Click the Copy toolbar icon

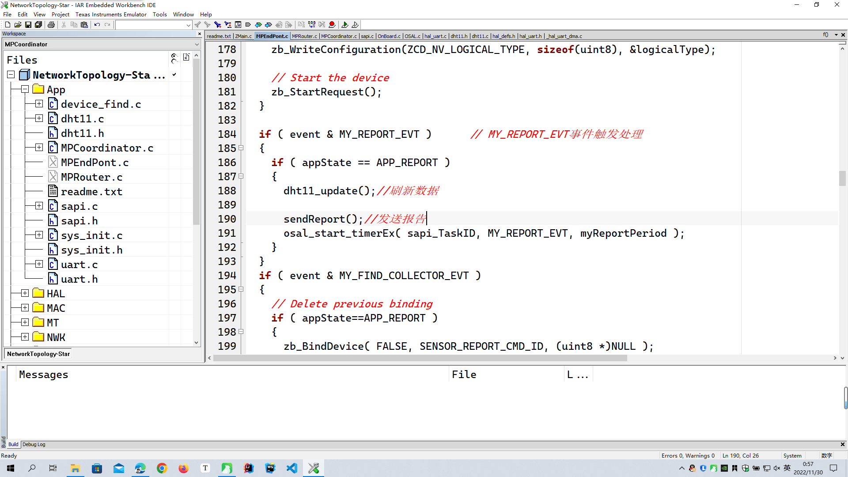point(74,25)
